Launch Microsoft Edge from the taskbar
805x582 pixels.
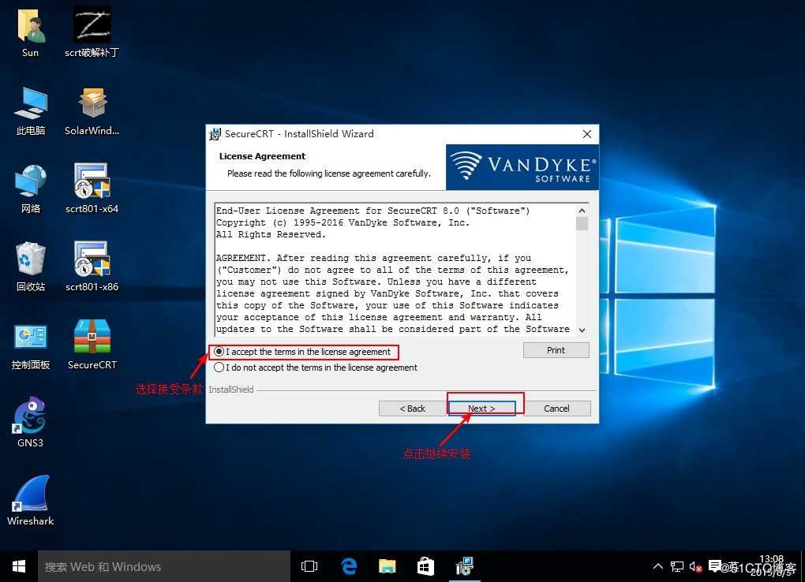coord(349,566)
